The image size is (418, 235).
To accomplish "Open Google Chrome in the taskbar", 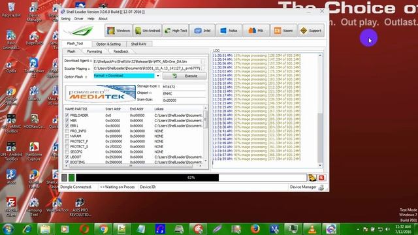I will pos(103,229).
